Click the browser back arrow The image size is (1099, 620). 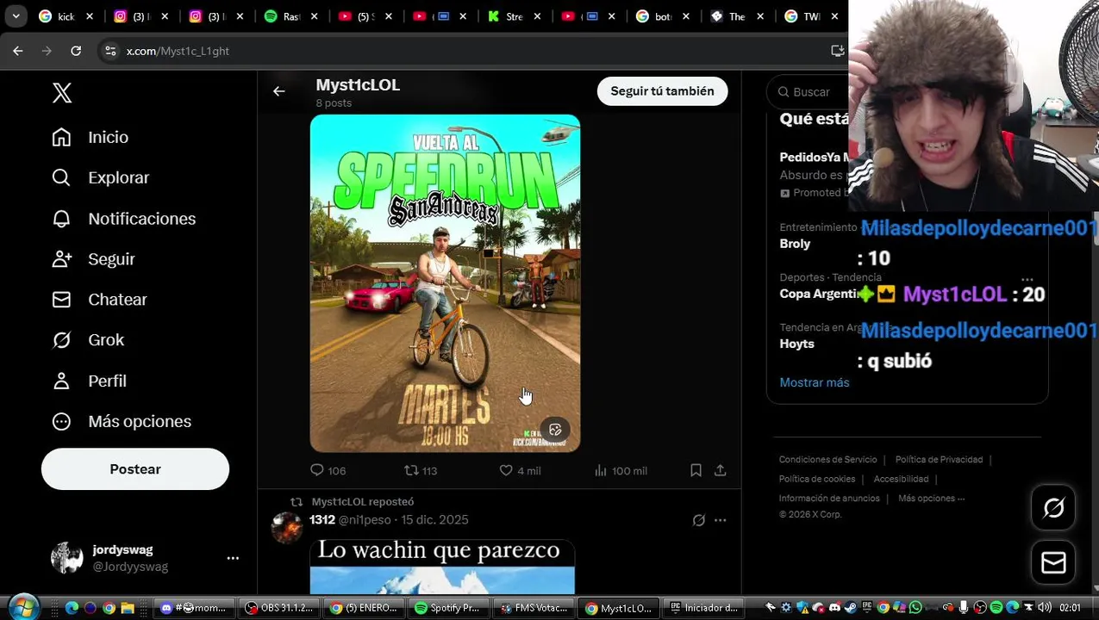coord(18,51)
